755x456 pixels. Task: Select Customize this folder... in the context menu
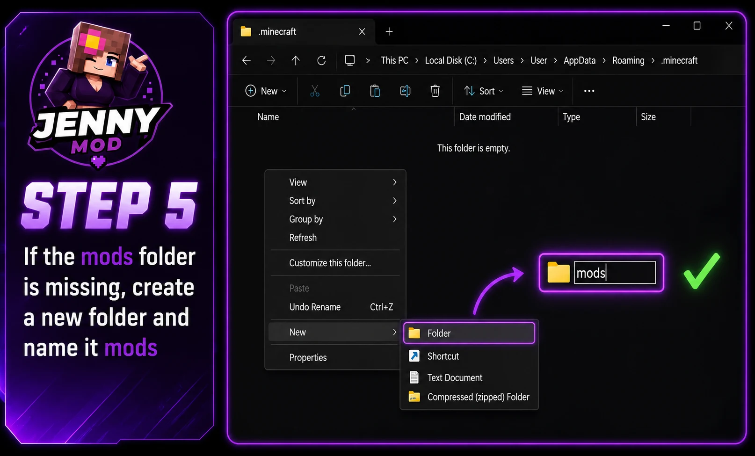[335, 263]
